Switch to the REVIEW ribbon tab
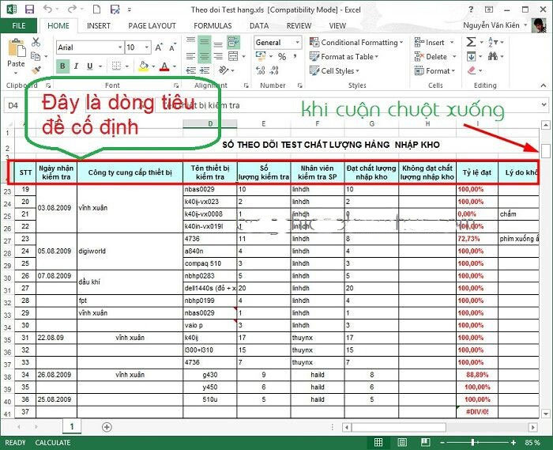 pos(299,26)
